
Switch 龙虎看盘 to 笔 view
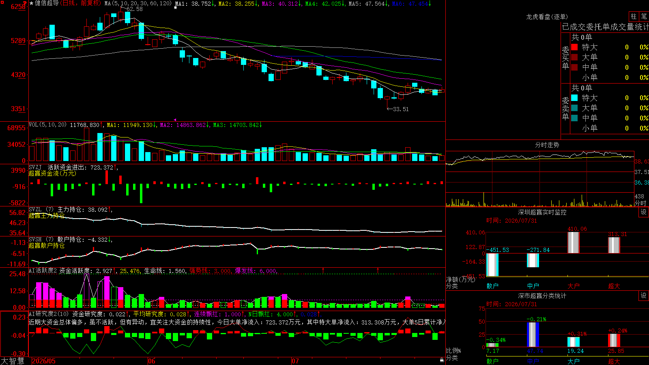644,16
